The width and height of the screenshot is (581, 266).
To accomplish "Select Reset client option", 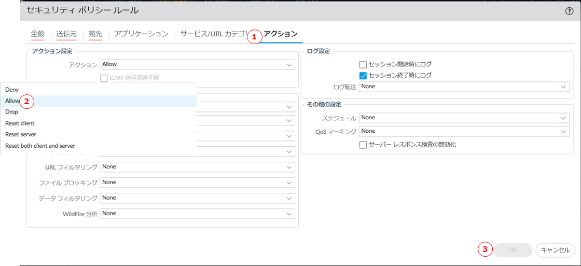I will [20, 123].
